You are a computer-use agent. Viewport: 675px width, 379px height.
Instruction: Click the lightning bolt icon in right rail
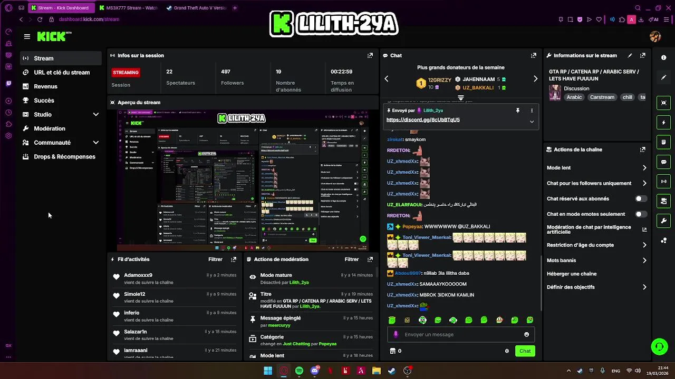tap(663, 123)
